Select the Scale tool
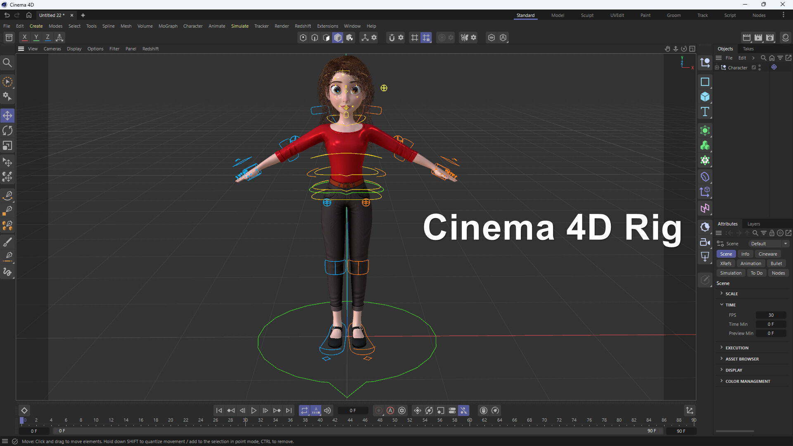Screen dimensions: 793x446 (x=7, y=145)
